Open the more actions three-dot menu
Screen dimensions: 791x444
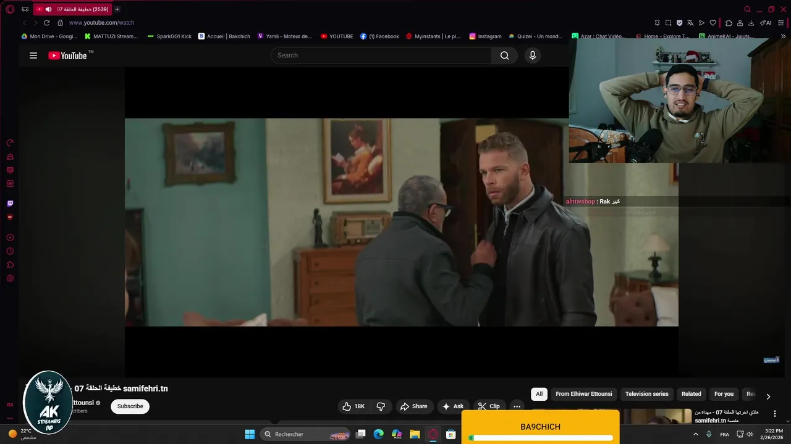517,406
